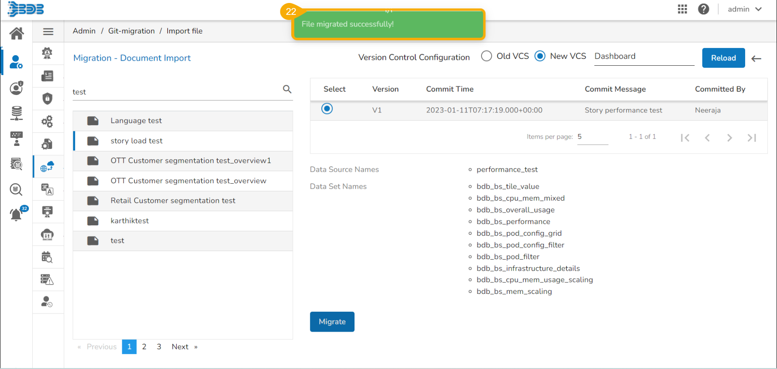
Task: Click the back arrow beside Reload
Action: (756, 59)
